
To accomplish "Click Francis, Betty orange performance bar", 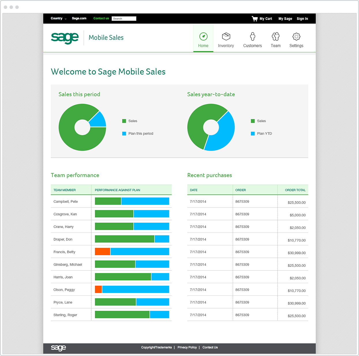I will (x=103, y=251).
